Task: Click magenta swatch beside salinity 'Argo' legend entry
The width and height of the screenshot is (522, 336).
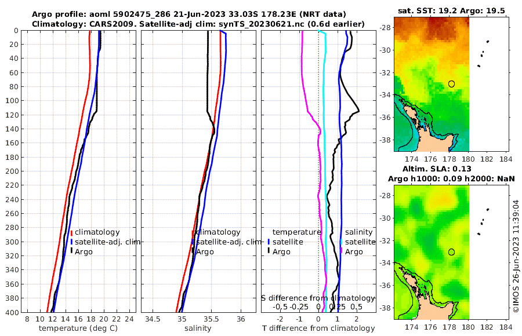Action: (x=341, y=251)
